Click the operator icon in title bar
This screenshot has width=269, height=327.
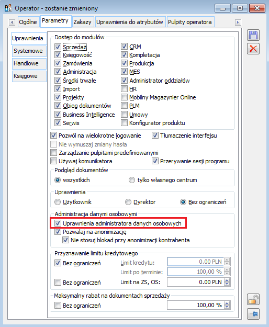click(8, 8)
